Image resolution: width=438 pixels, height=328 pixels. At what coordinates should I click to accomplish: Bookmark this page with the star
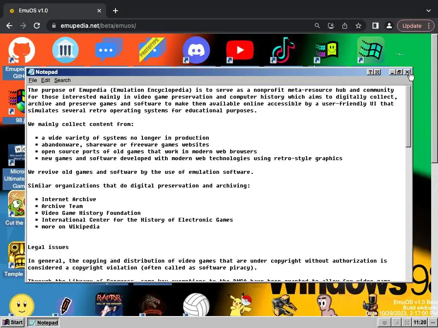358,26
